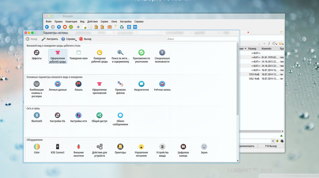Open the KDE Connect module

pyautogui.click(x=58, y=149)
